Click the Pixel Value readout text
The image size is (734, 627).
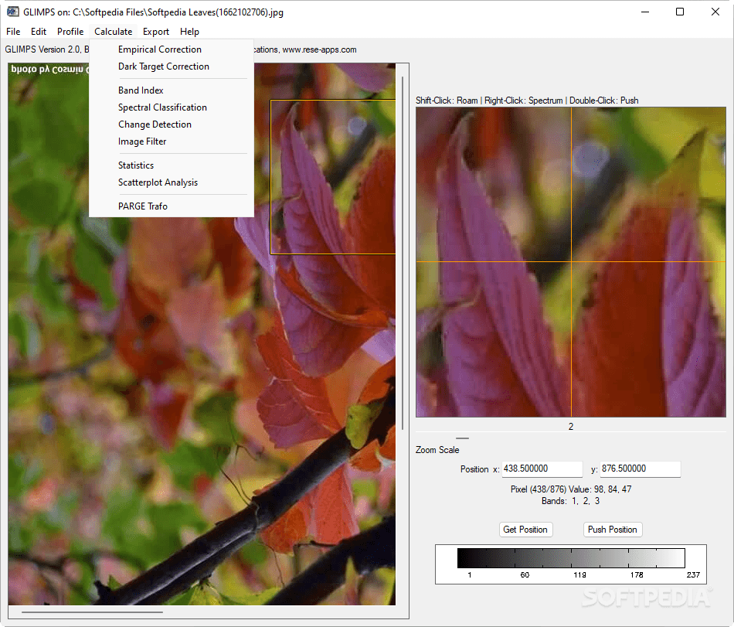tap(571, 489)
